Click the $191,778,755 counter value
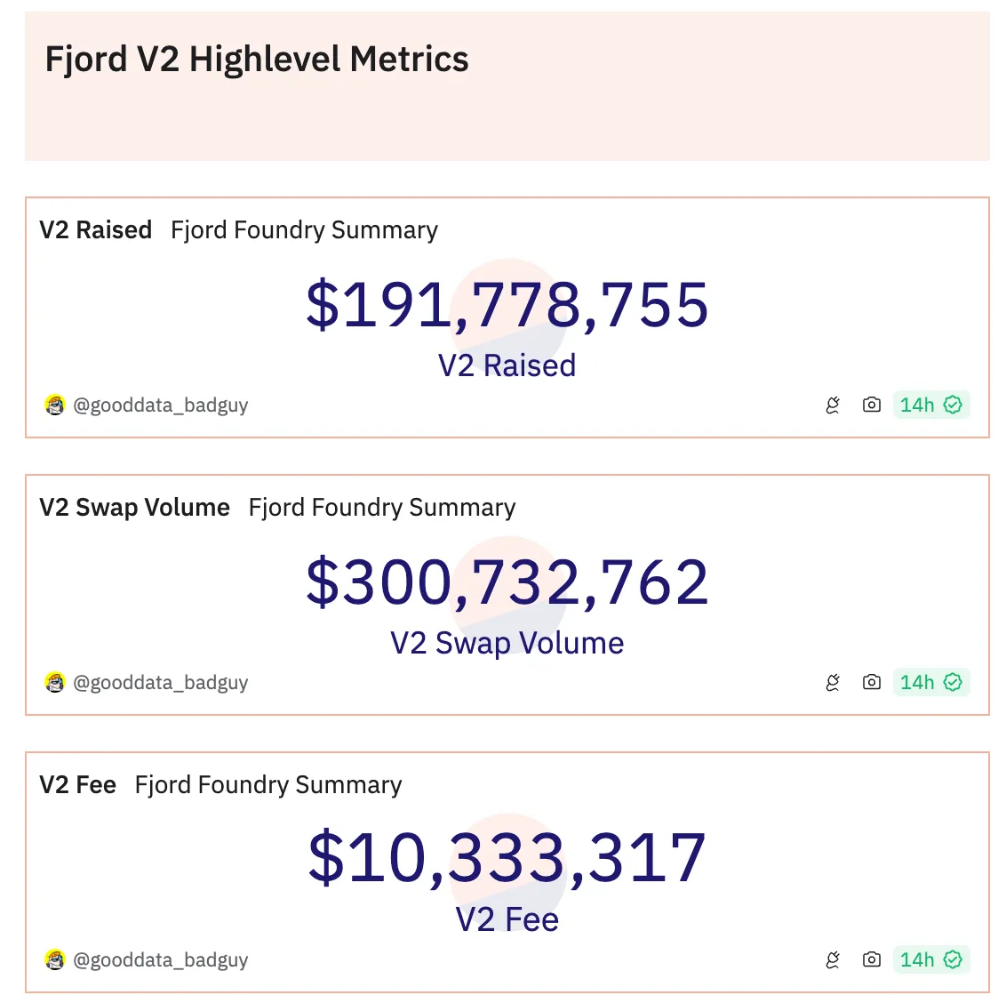Image resolution: width=1006 pixels, height=1003 pixels. [x=507, y=305]
